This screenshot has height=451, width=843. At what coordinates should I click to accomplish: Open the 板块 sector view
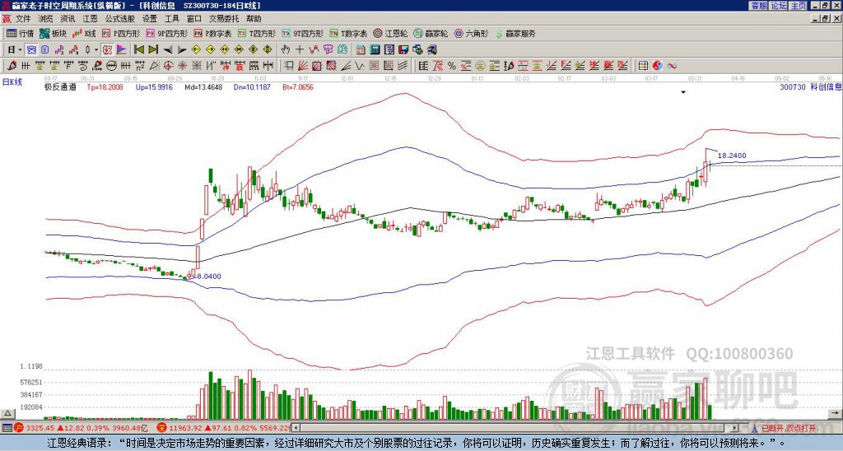tap(53, 33)
